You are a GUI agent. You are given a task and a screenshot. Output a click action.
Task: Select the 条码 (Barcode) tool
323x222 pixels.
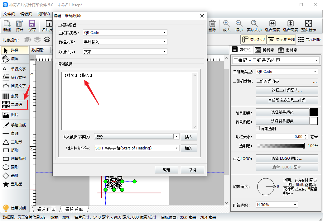tap(15, 96)
